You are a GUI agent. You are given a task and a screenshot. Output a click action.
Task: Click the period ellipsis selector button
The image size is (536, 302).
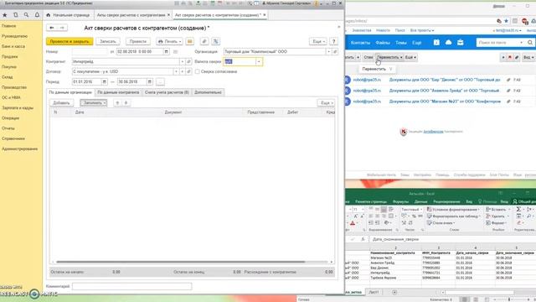pyautogui.click(x=160, y=82)
